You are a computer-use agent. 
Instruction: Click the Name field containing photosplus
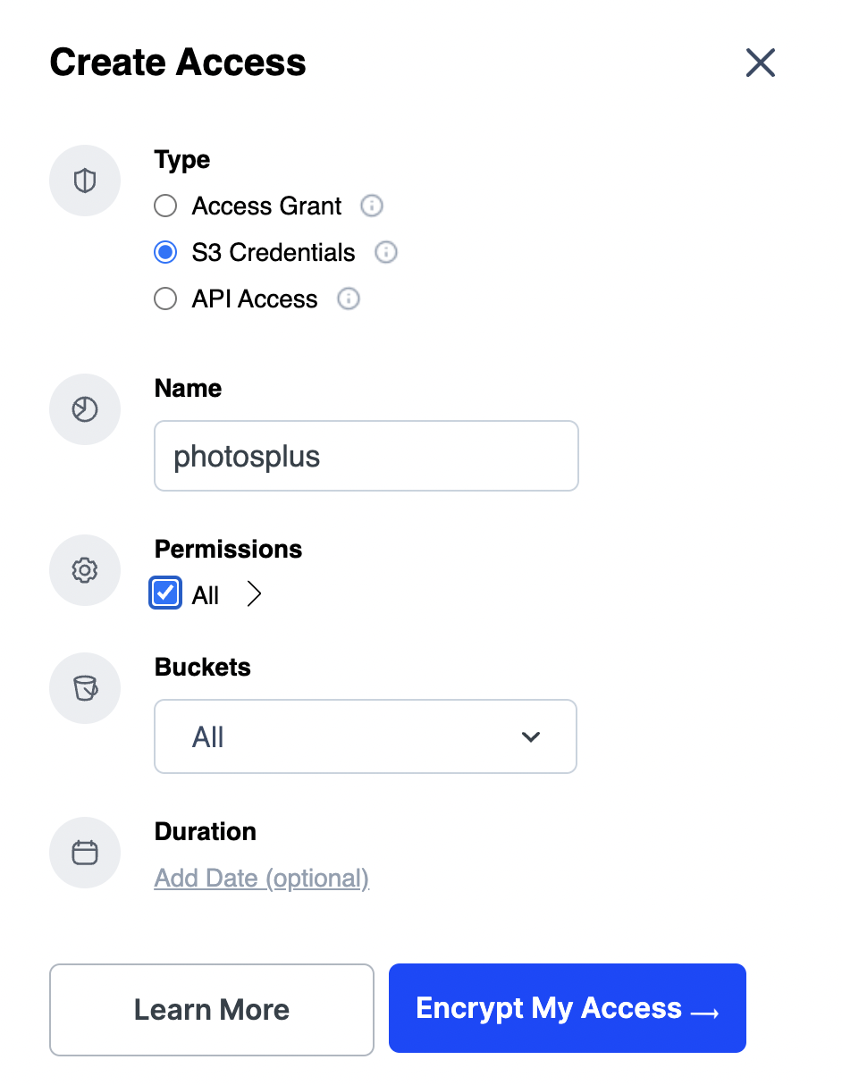366,457
